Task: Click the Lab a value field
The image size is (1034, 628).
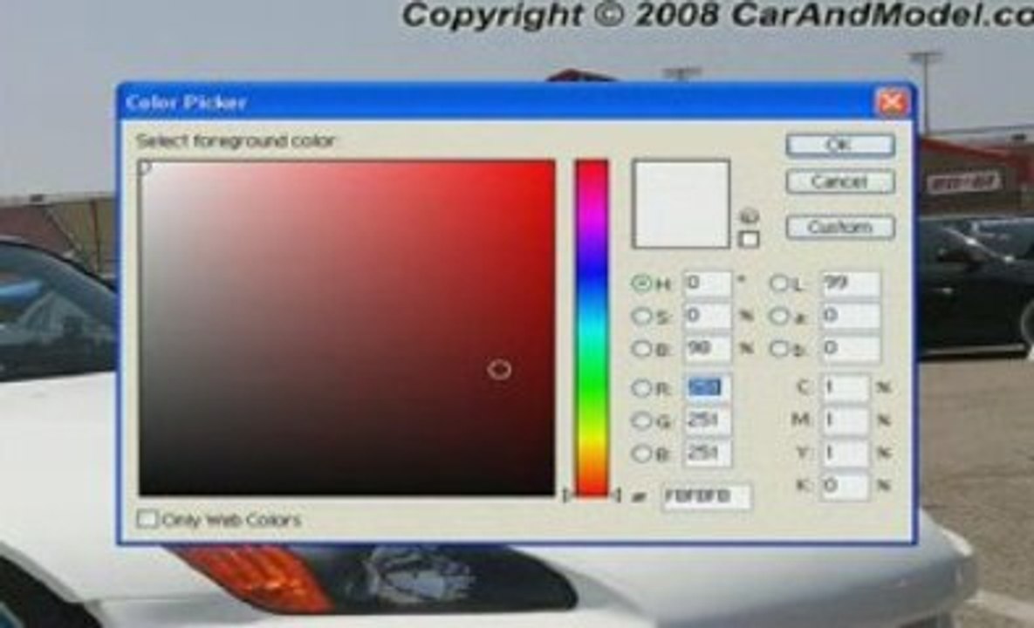Action: point(851,317)
